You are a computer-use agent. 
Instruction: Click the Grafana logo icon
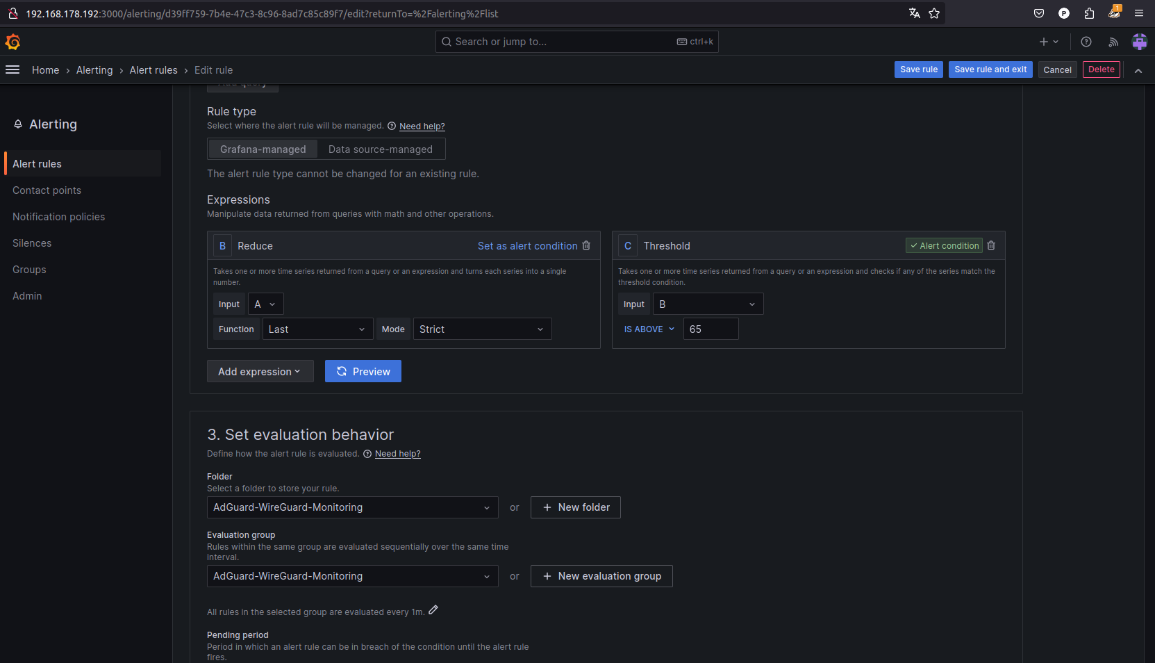point(13,42)
